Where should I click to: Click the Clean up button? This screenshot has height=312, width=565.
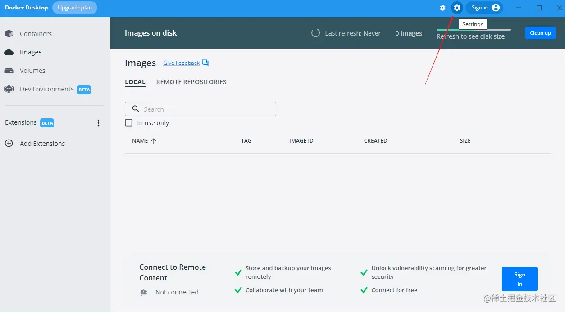coord(540,33)
